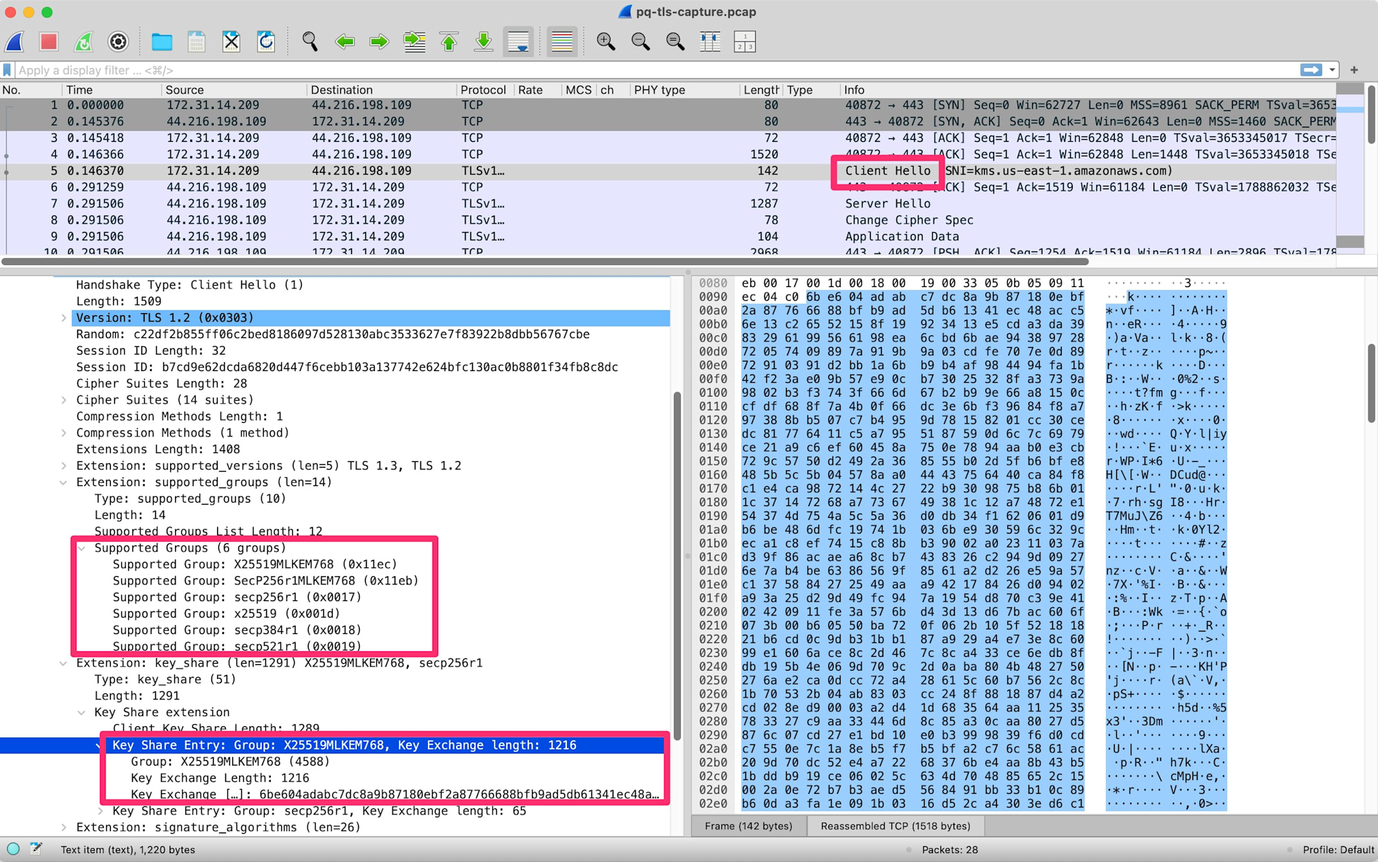This screenshot has width=1378, height=862.
Task: Collapse the key_share extension
Action: (63, 663)
